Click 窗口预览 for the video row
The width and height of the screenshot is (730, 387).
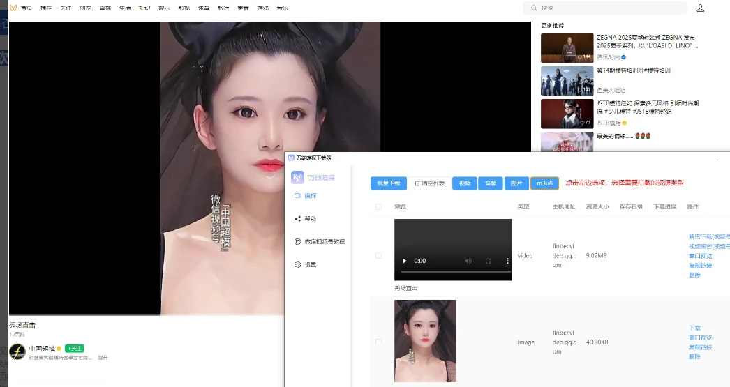pyautogui.click(x=701, y=256)
